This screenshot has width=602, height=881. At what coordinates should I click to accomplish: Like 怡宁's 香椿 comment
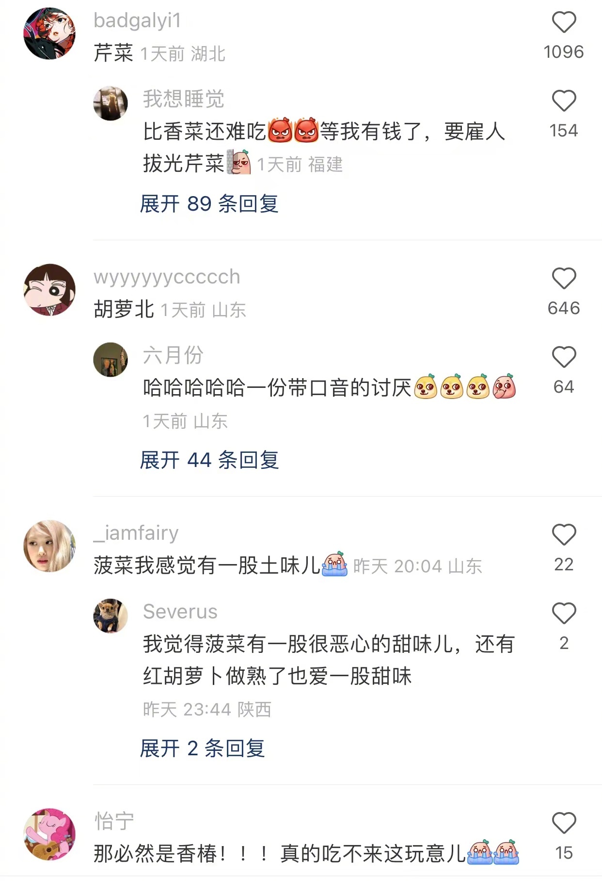pos(564,823)
